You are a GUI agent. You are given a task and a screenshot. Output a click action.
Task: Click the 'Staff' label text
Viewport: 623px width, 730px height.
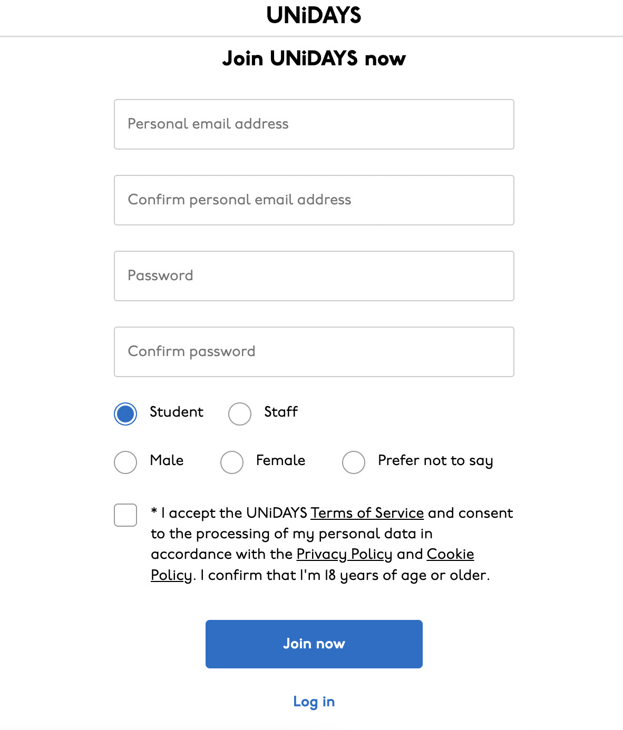tap(281, 412)
